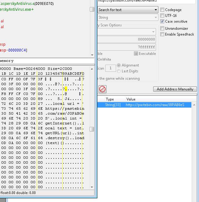The width and height of the screenshot is (199, 202).
Task: Select the Alignment radio button
Action: tap(119, 65)
